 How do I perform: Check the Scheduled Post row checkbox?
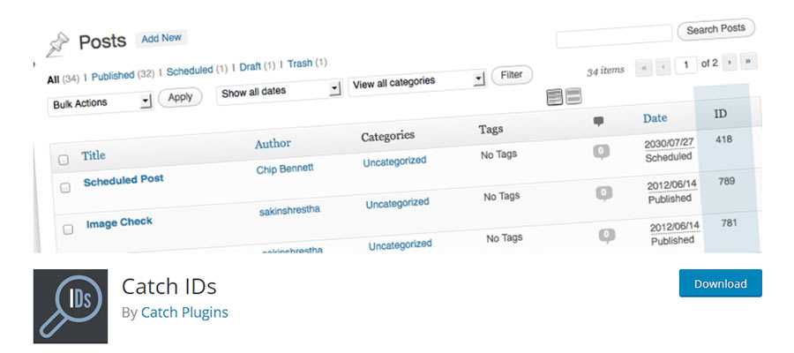tap(65, 188)
